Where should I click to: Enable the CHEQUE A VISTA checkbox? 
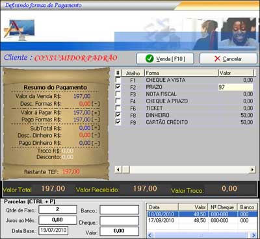118,80
